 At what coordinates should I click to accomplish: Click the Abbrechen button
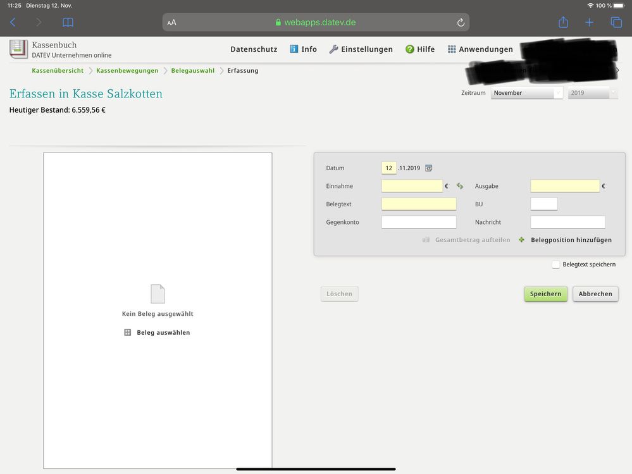595,294
